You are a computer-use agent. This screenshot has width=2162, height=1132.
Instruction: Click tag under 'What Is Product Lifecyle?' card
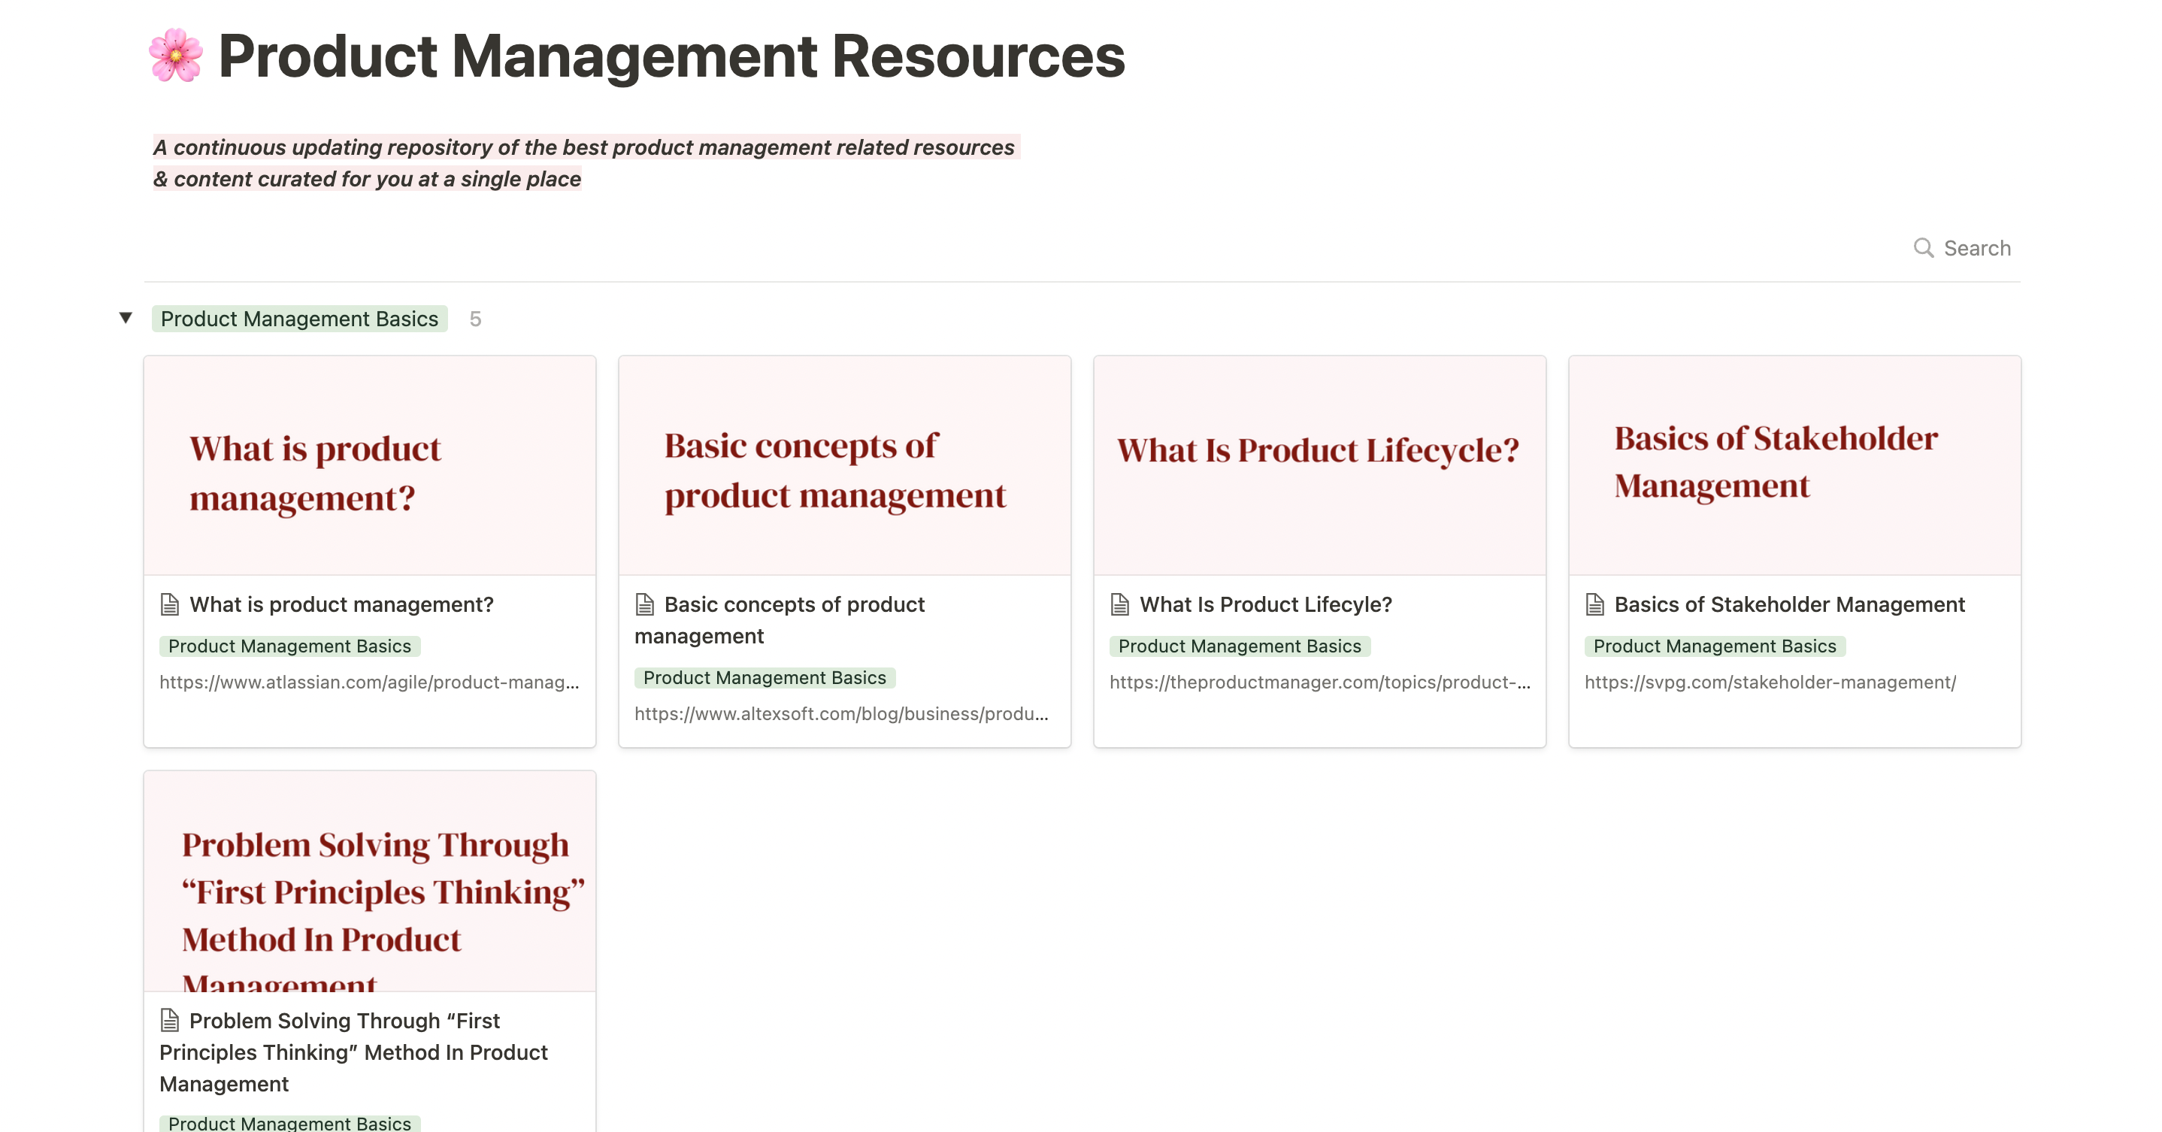[1240, 646]
